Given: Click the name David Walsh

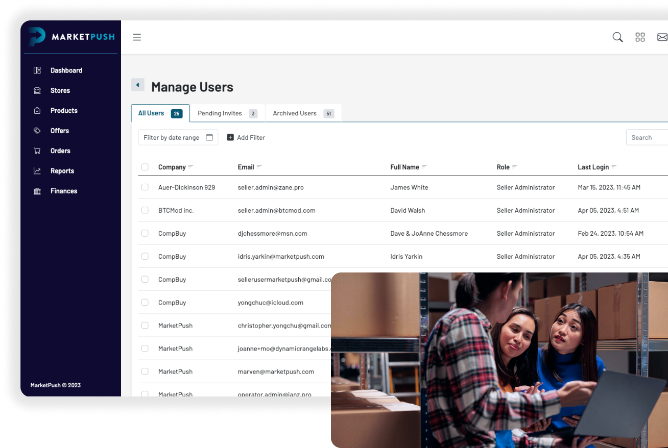Looking at the screenshot, I should click(x=408, y=210).
